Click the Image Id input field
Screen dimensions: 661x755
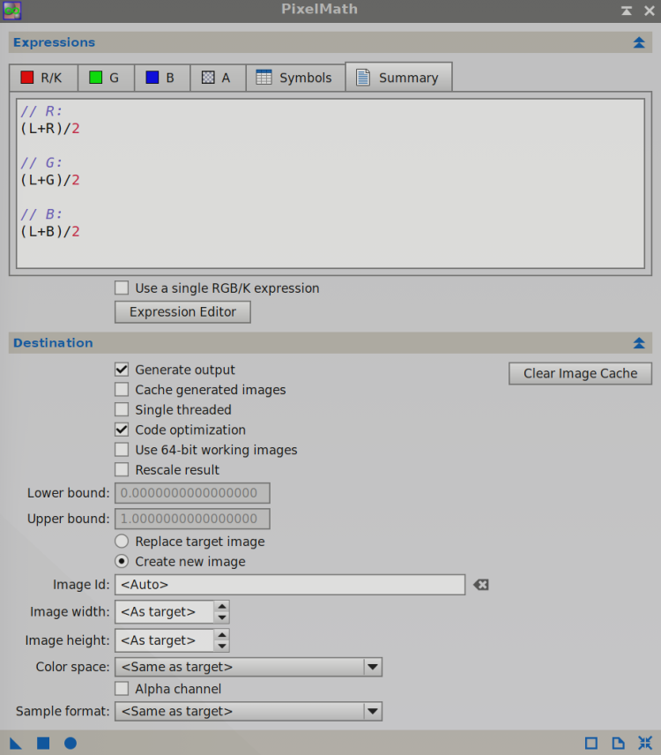pyautogui.click(x=289, y=585)
